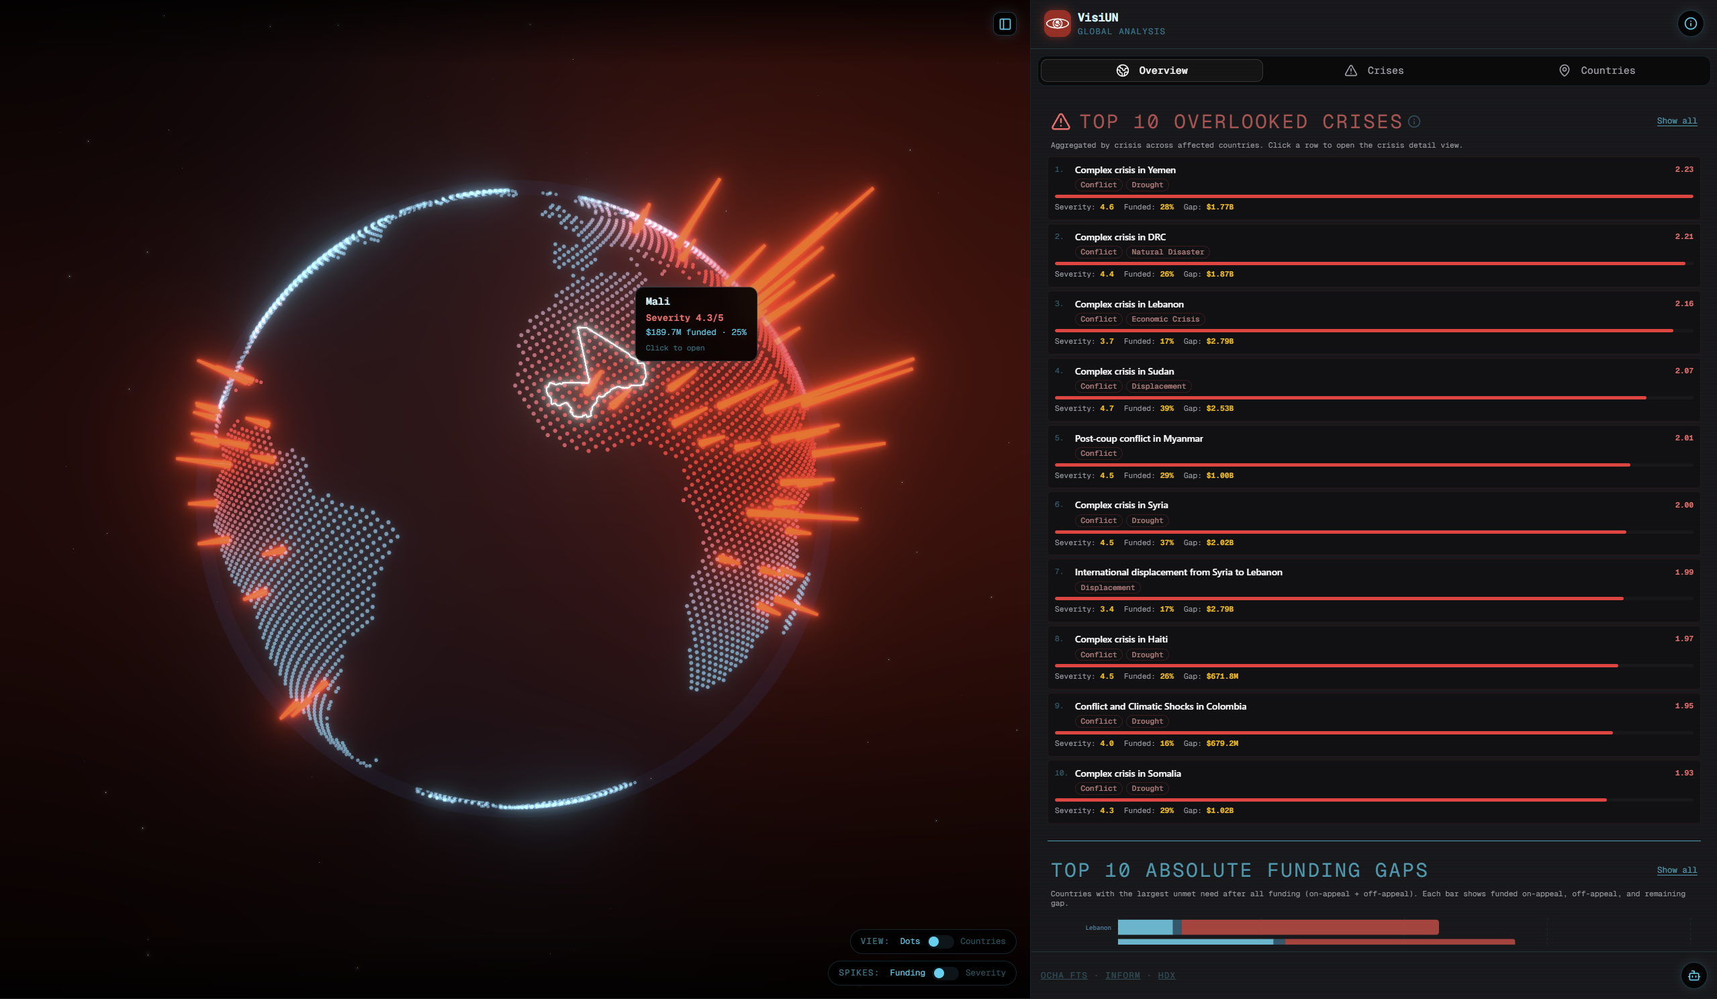Click the Crises tab warning icon
The image size is (1717, 999).
(x=1350, y=71)
